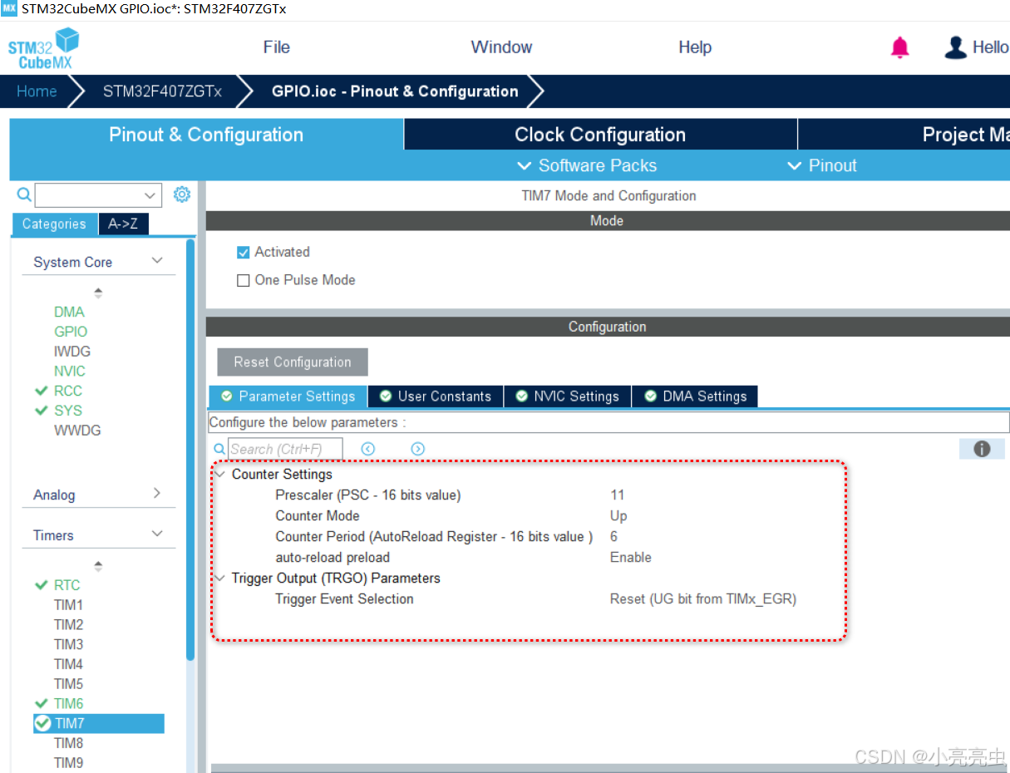This screenshot has height=773, width=1010.
Task: Open the Pinout dropdown menu
Action: click(x=821, y=165)
